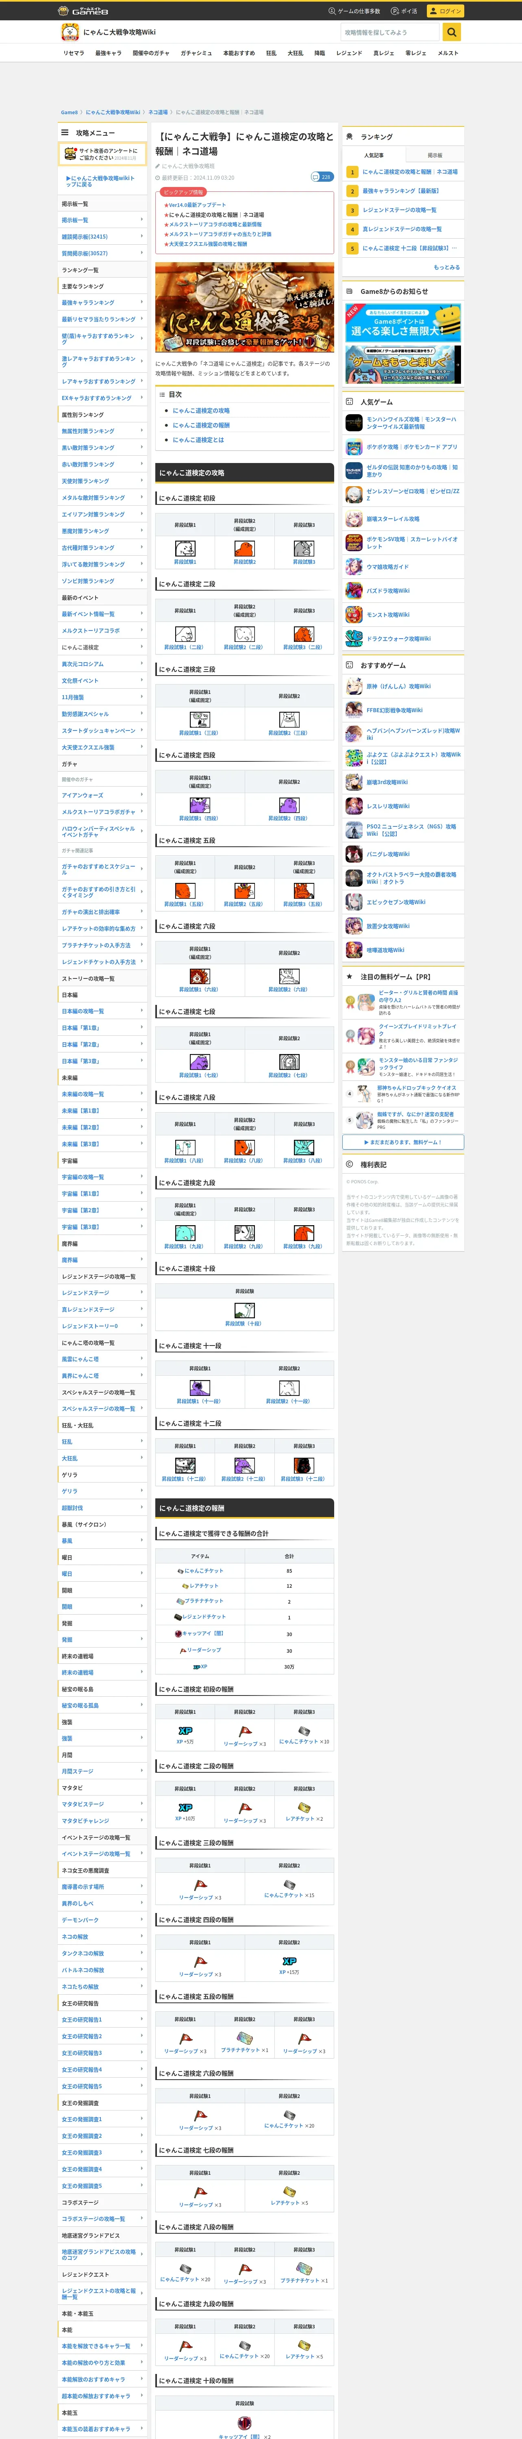Click enemy icon for 初段 昇段試験3
The image size is (522, 2439).
(x=304, y=549)
